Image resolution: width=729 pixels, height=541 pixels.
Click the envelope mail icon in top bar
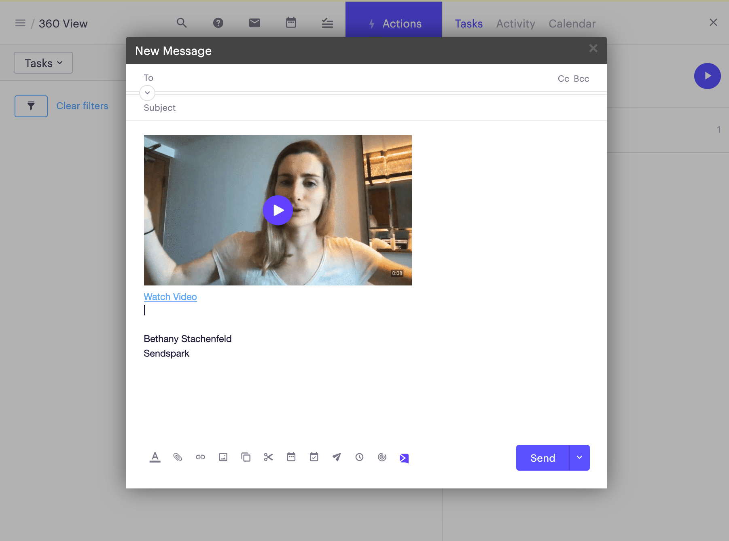pos(254,23)
